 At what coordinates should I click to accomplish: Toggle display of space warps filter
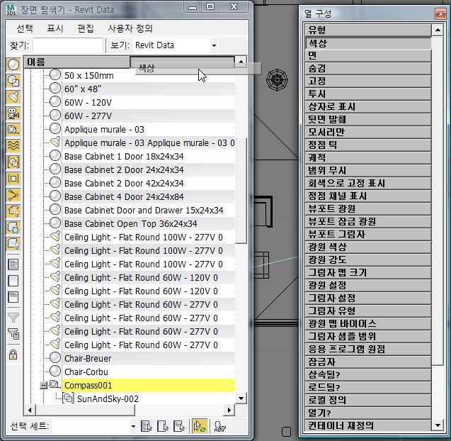pos(13,146)
